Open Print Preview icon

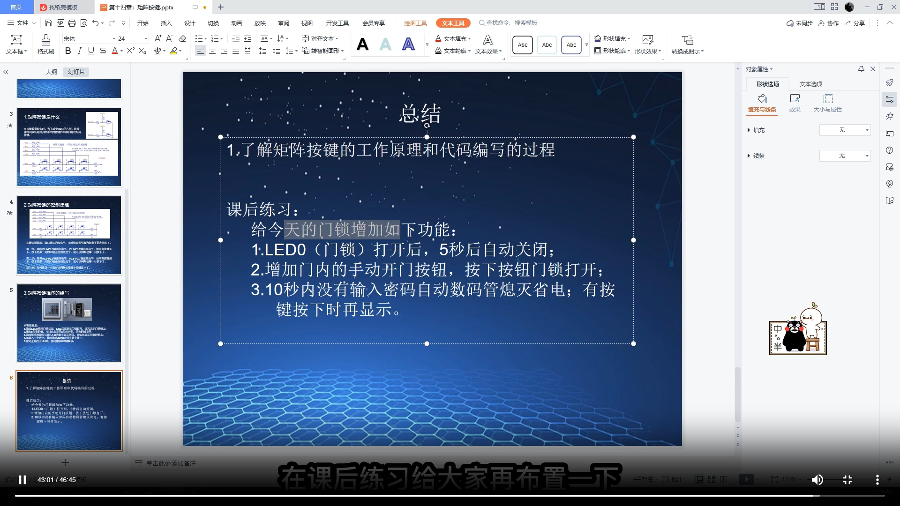[84, 23]
